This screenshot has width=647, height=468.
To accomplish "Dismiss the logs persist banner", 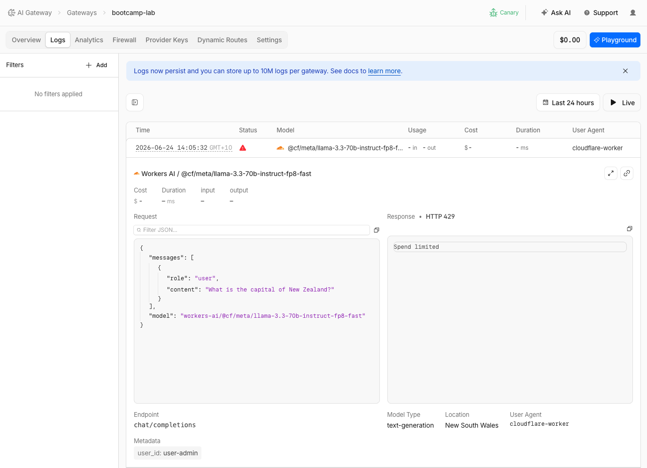I will (625, 71).
